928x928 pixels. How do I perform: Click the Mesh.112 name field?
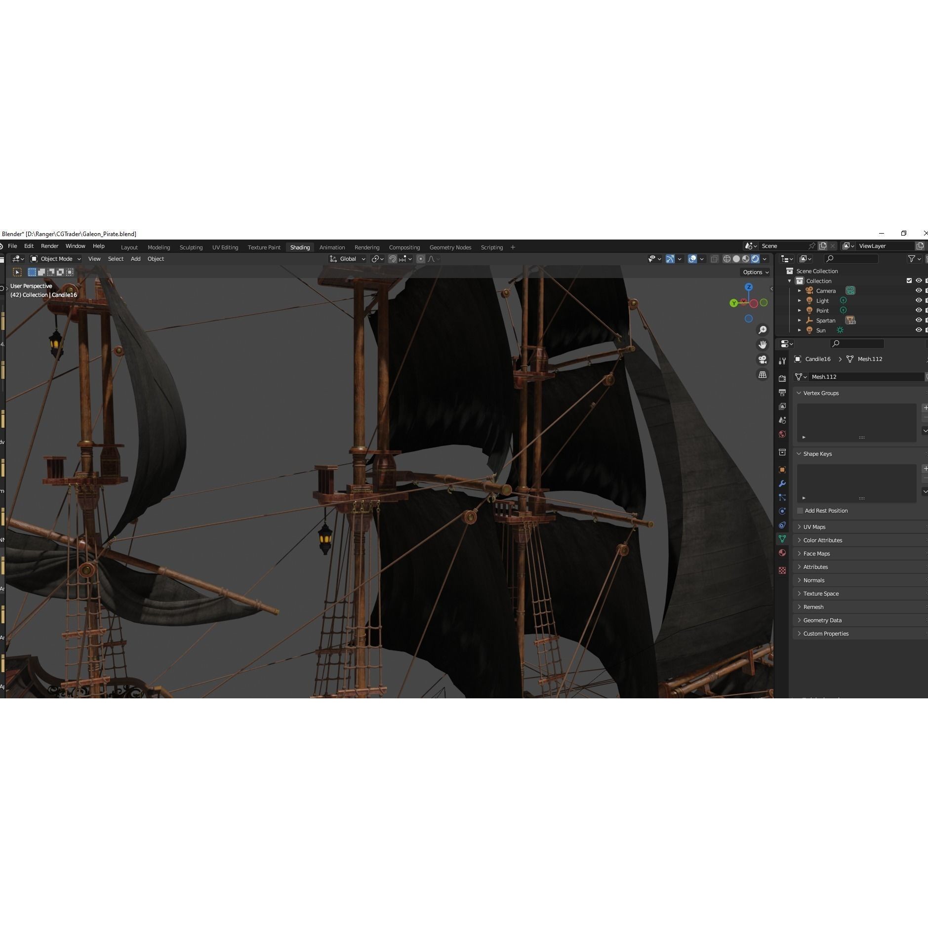click(x=864, y=377)
